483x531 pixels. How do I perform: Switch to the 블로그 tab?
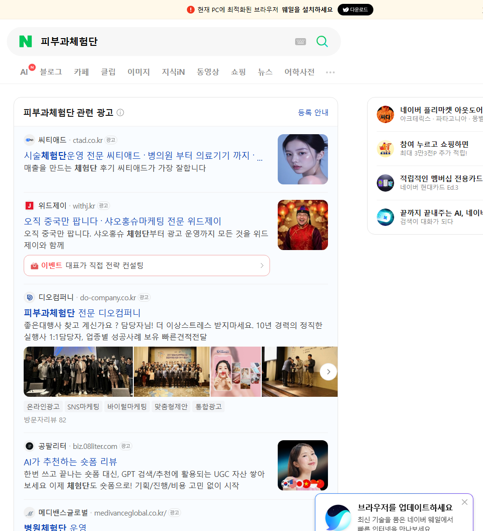pyautogui.click(x=51, y=72)
